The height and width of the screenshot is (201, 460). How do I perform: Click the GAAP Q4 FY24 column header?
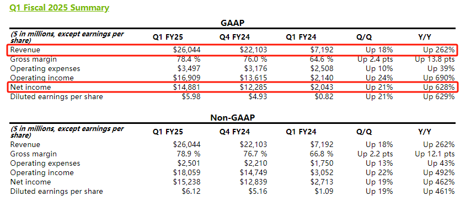point(235,37)
